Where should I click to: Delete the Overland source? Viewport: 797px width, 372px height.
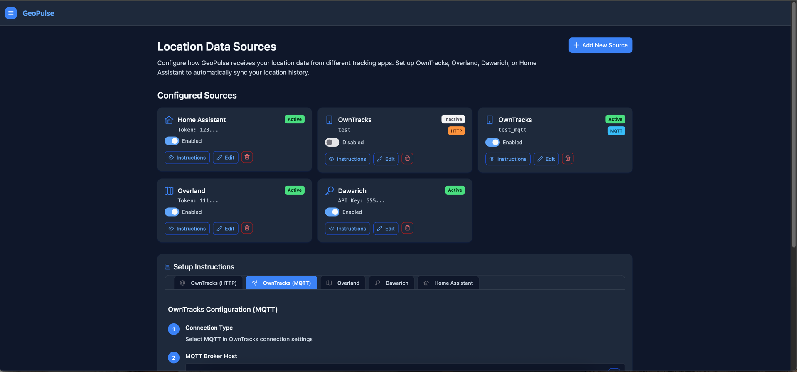pyautogui.click(x=247, y=228)
